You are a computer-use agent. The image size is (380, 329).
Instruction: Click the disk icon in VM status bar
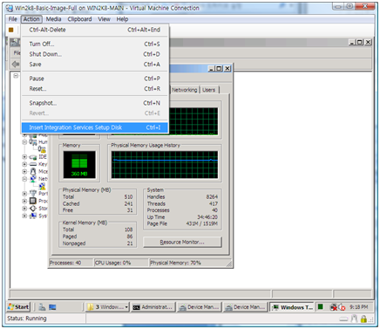pos(343,319)
